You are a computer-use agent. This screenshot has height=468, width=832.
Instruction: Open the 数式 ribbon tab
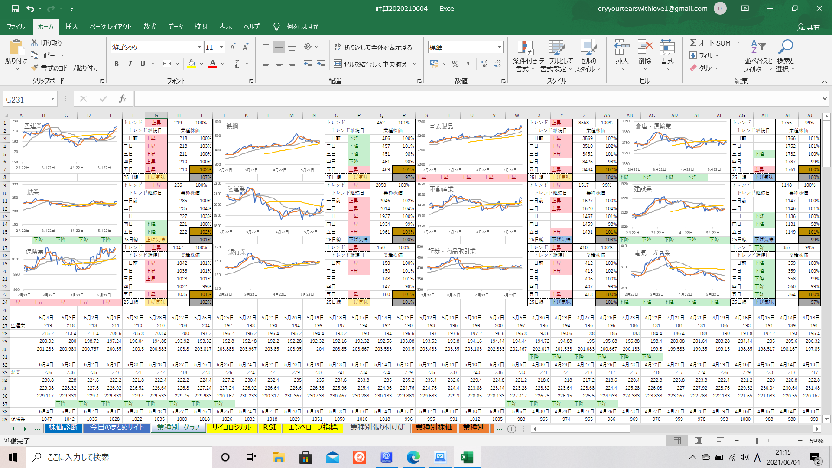pos(149,27)
